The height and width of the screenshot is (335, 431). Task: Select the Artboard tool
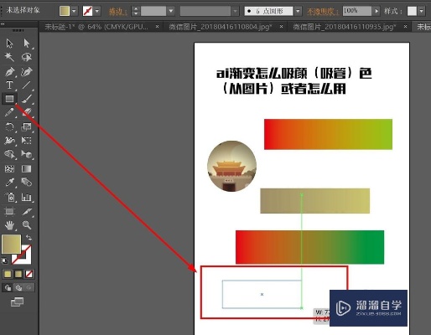click(x=9, y=211)
